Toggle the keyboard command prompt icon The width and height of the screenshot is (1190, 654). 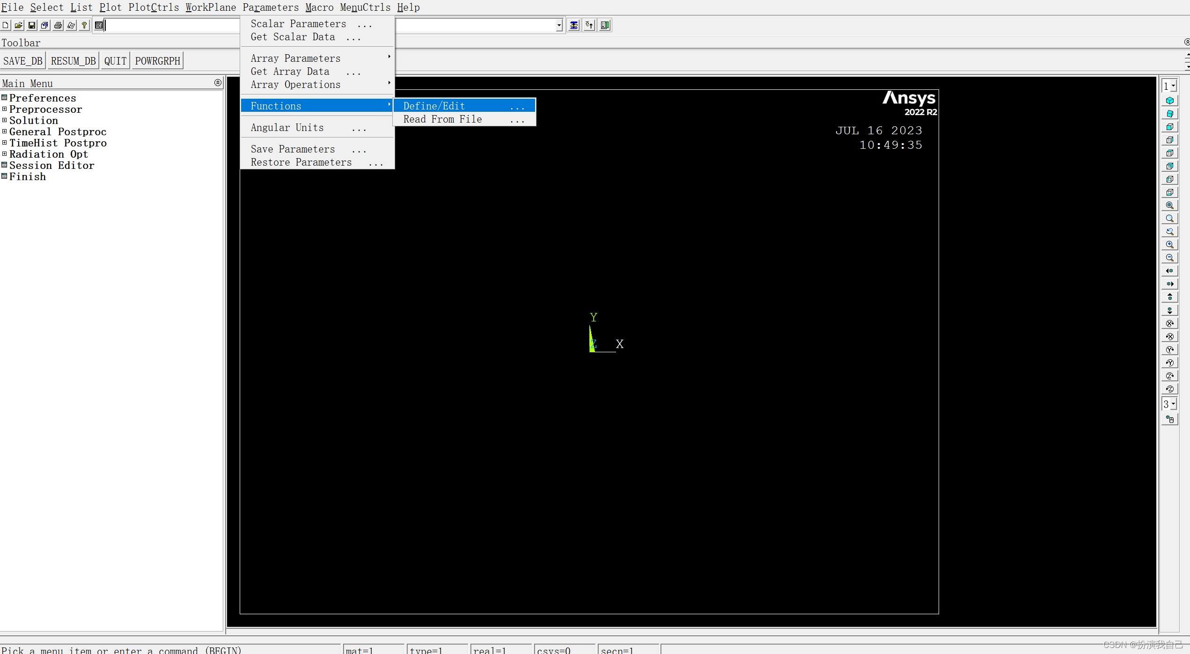tap(99, 25)
